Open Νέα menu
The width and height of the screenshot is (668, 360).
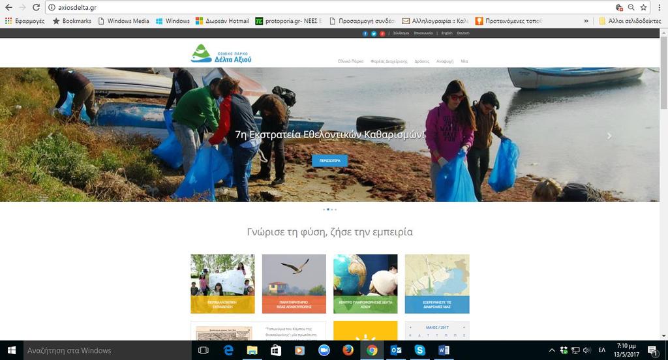(464, 61)
